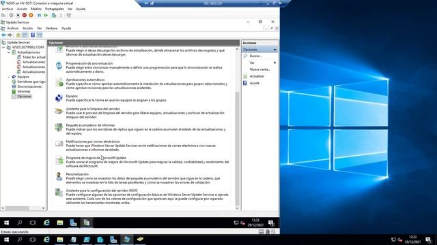
Task: Click Ayuda in Acciones pane
Action: 255,83
